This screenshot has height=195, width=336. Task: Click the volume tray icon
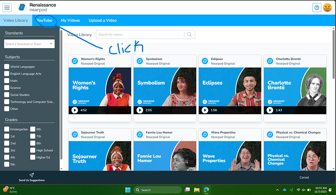pyautogui.click(x=304, y=190)
